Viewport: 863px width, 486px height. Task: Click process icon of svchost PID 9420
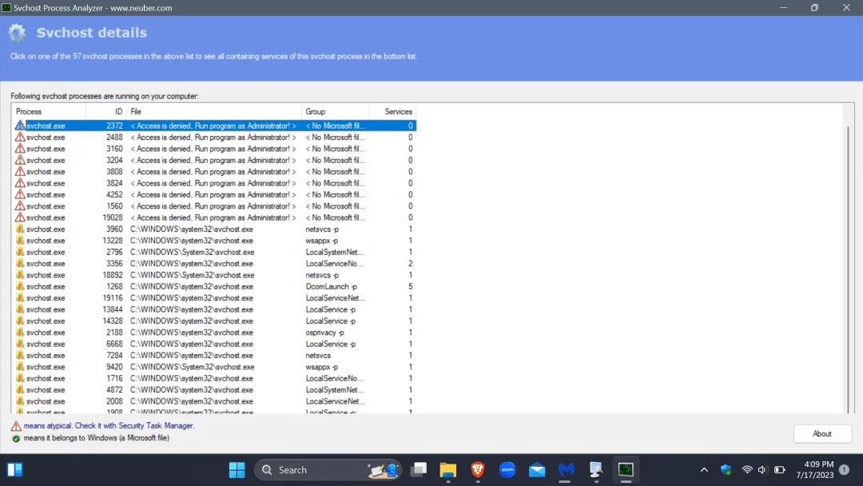coord(20,367)
